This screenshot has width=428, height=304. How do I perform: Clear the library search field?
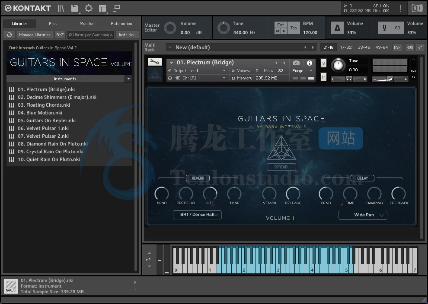point(111,35)
